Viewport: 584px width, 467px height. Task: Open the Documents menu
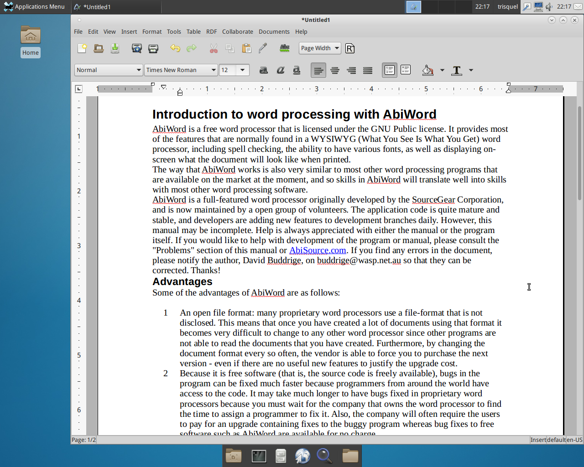(274, 32)
